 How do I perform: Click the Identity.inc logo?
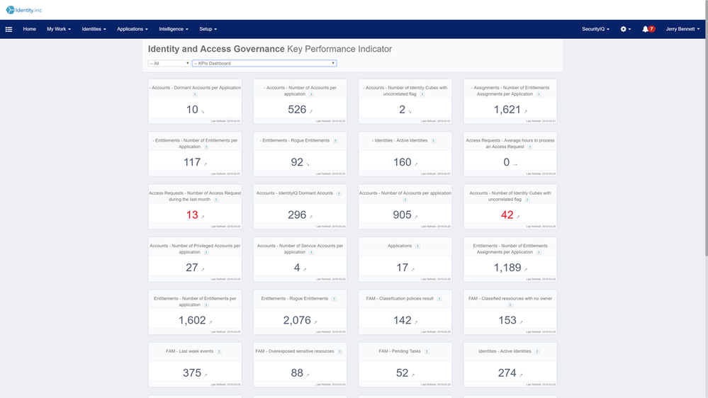[27, 10]
